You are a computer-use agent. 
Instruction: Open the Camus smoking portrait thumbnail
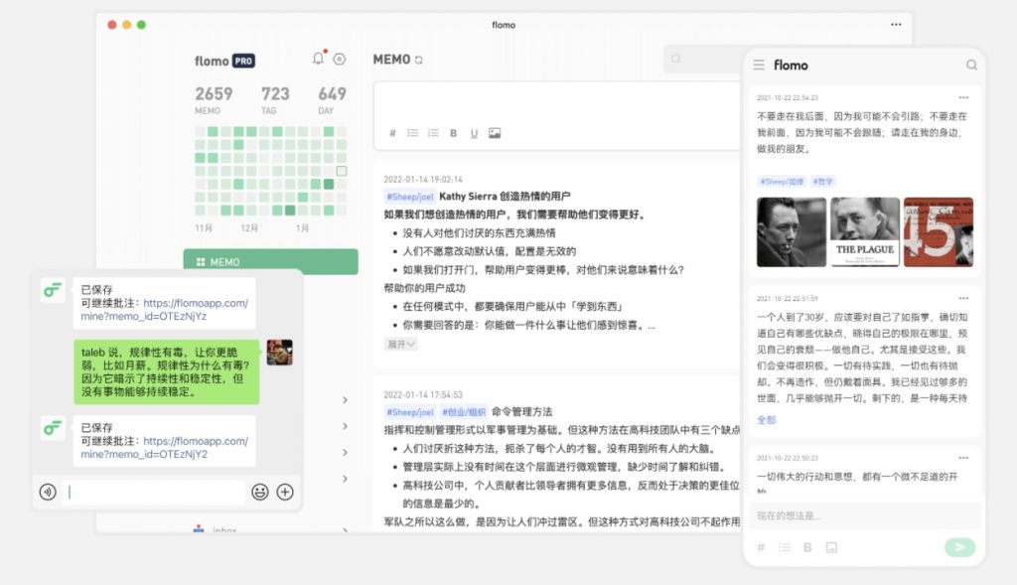click(792, 232)
